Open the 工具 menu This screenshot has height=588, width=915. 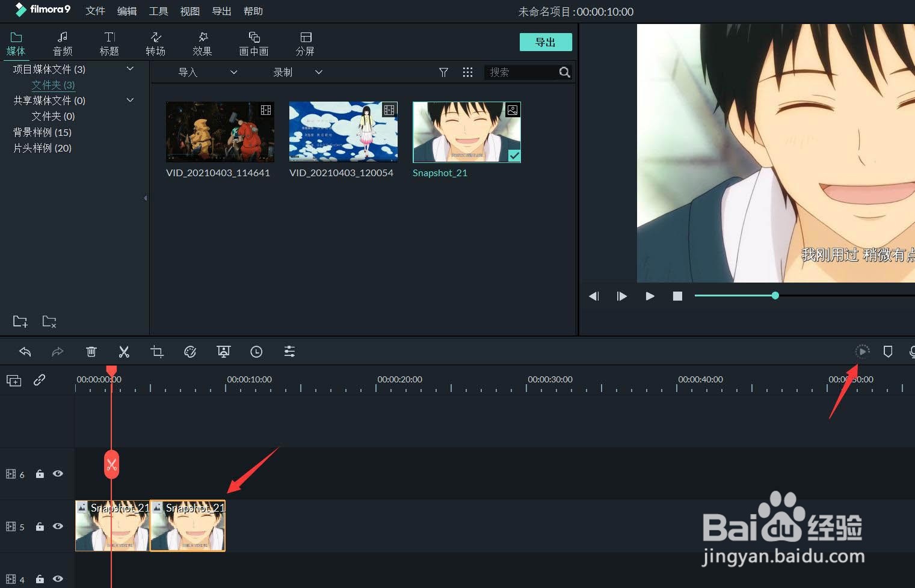pyautogui.click(x=158, y=11)
